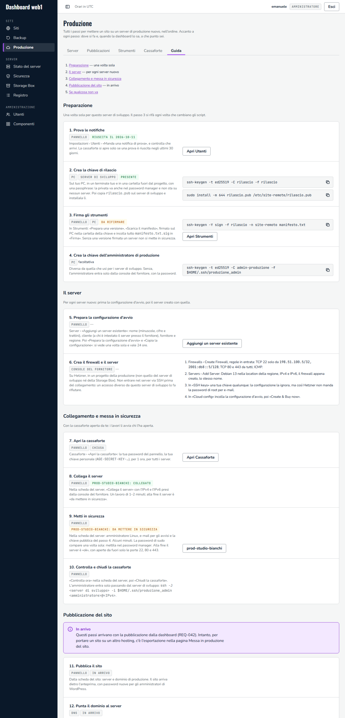
Task: Open Stato del server in sidebar
Action: coord(29,66)
